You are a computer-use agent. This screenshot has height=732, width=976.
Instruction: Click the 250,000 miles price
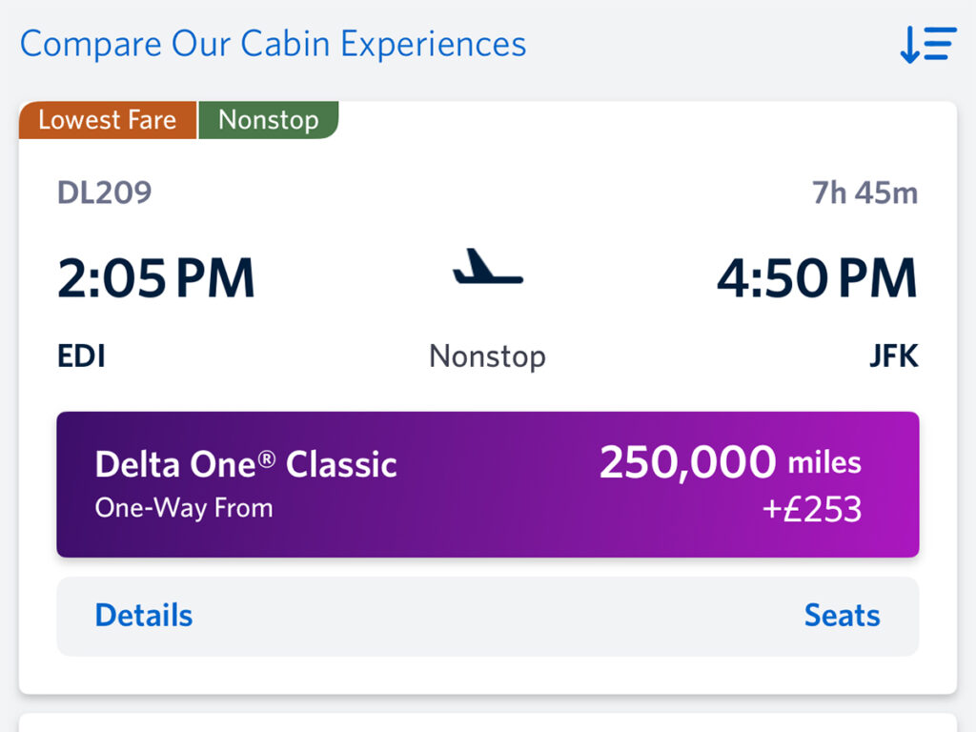(731, 461)
